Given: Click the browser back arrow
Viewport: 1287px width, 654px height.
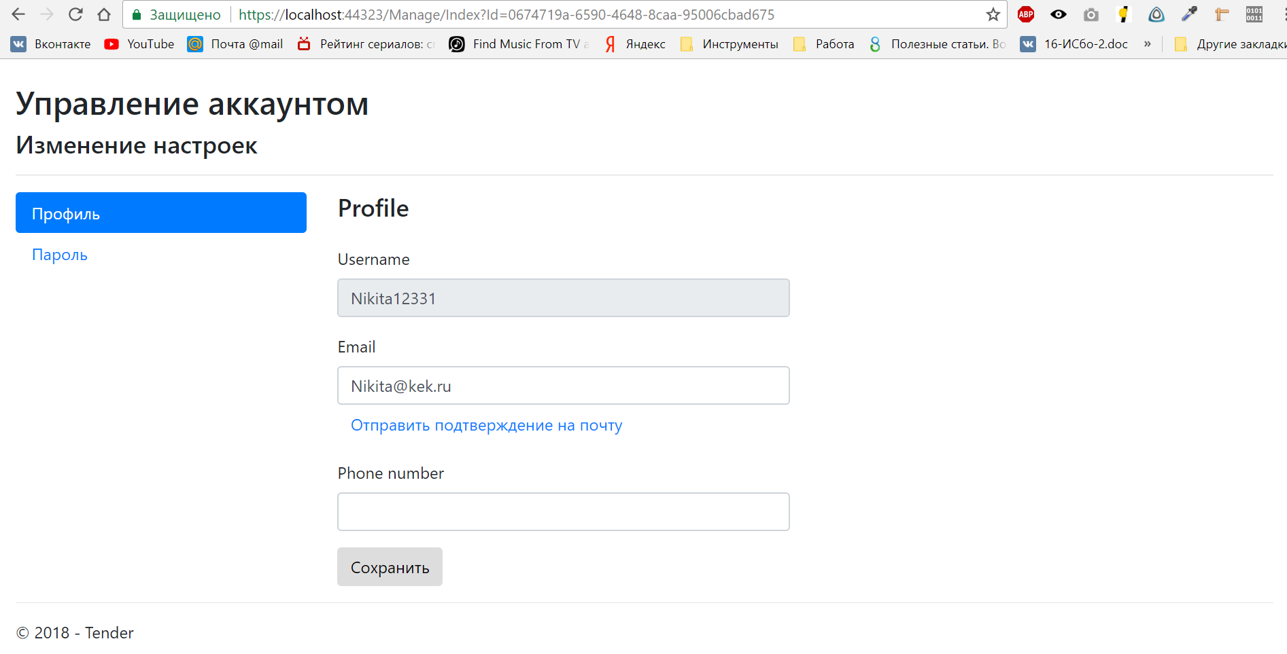Looking at the screenshot, I should (x=18, y=14).
